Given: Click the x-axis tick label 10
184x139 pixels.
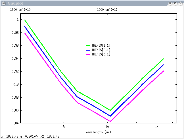Looking at the screenshot, I should (107, 127).
